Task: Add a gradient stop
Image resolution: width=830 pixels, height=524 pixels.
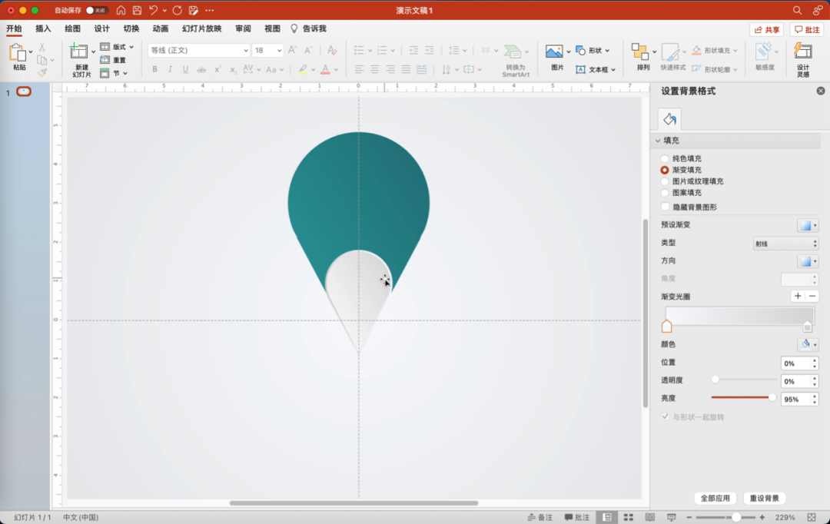Action: [x=798, y=296]
